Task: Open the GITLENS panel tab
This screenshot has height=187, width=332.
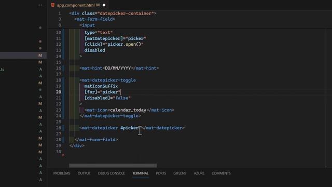Action: coord(180,173)
